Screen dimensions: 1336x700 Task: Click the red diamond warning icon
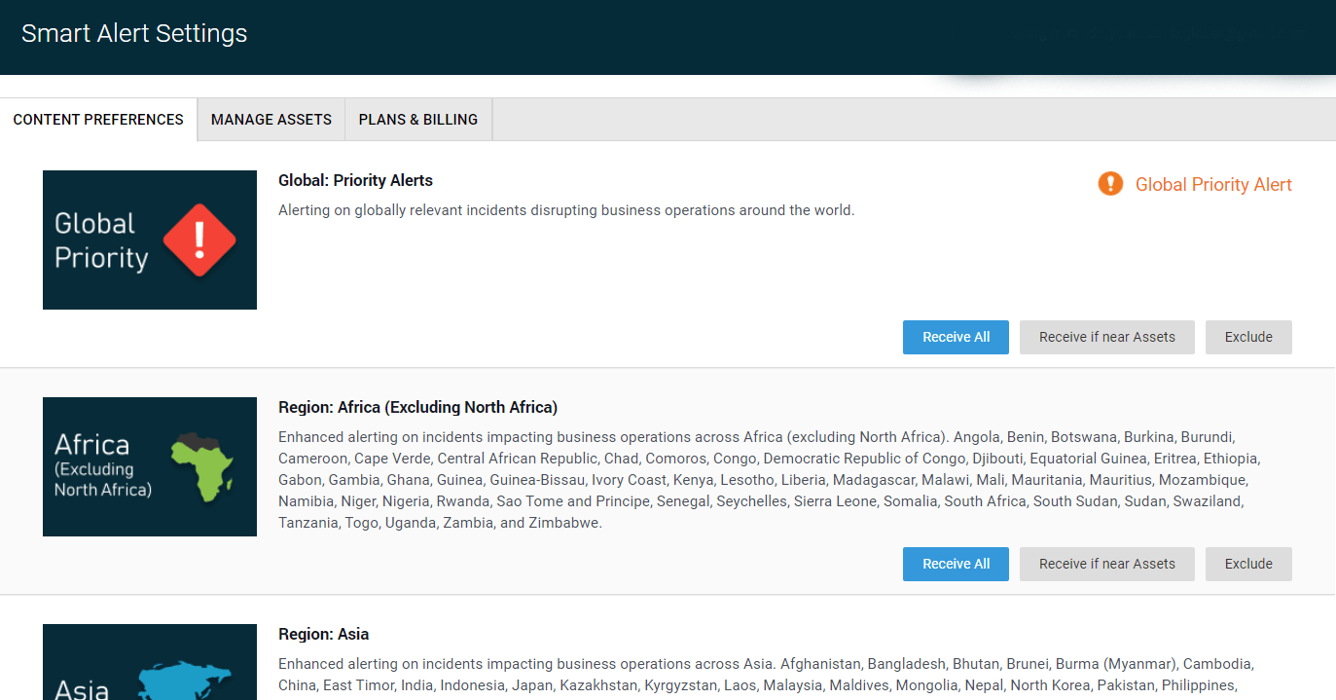[199, 239]
